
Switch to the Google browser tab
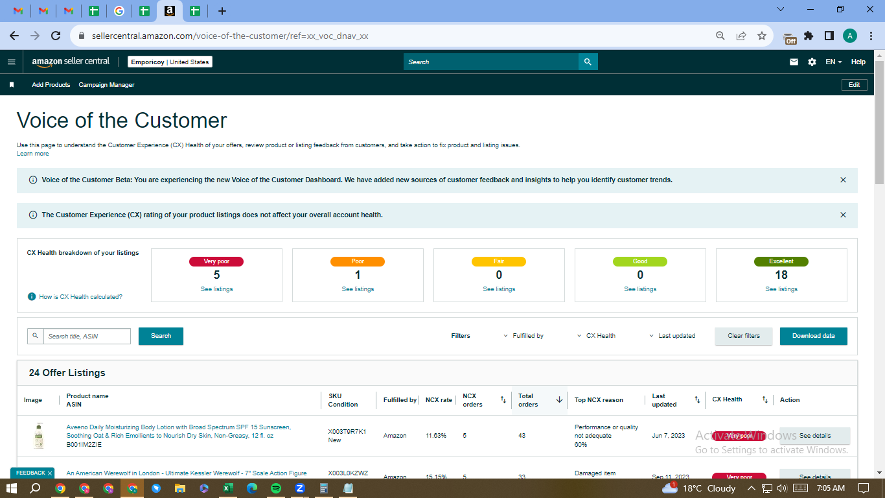point(119,11)
